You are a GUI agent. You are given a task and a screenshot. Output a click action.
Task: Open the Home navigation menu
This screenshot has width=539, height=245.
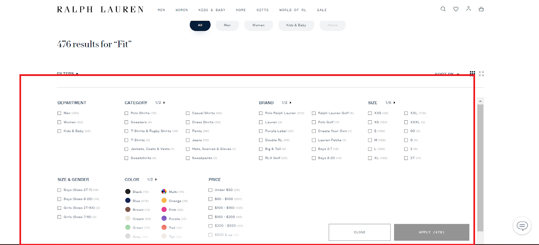click(x=241, y=10)
